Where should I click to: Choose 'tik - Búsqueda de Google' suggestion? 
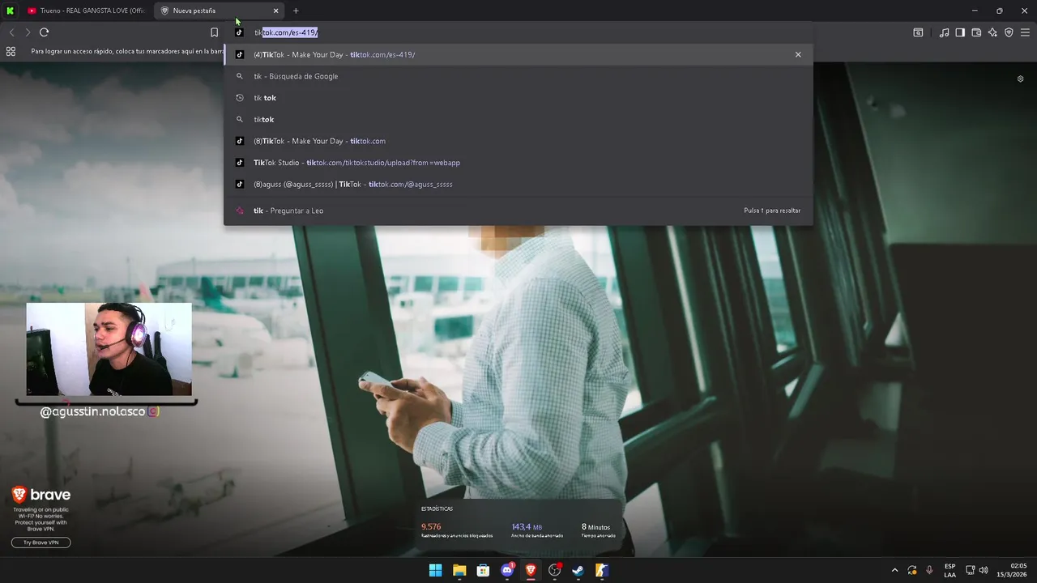coord(518,76)
